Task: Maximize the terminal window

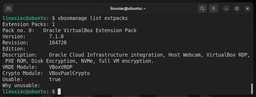Action: [237, 9]
